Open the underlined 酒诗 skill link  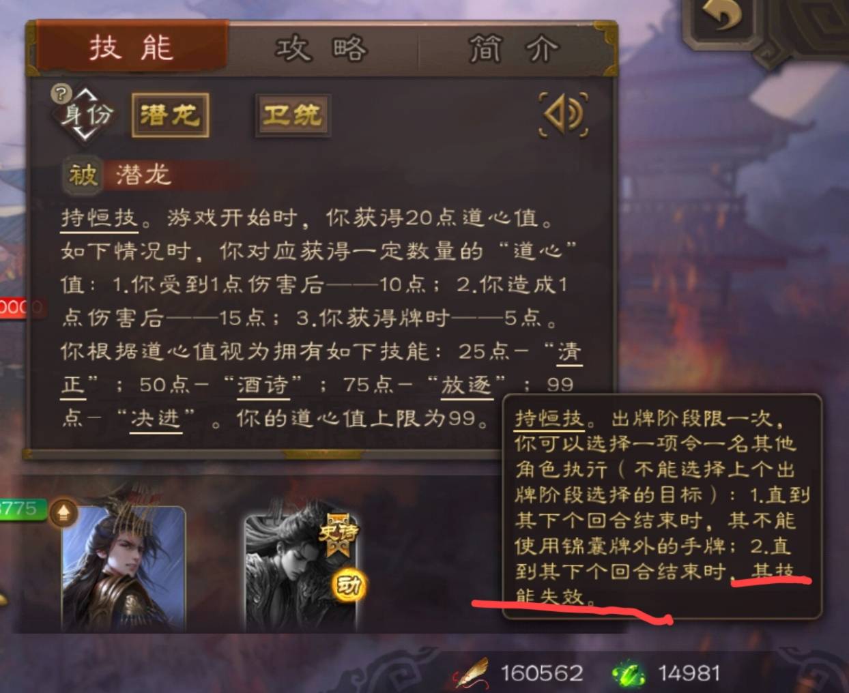pyautogui.click(x=262, y=385)
